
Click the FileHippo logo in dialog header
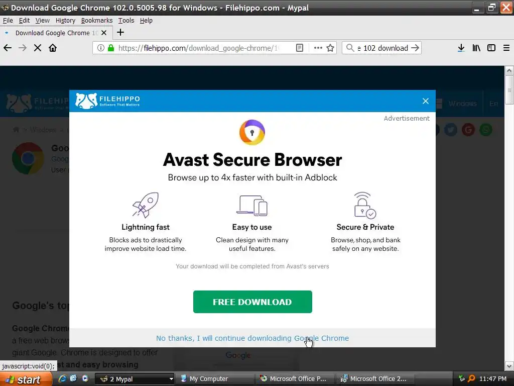[x=107, y=101]
